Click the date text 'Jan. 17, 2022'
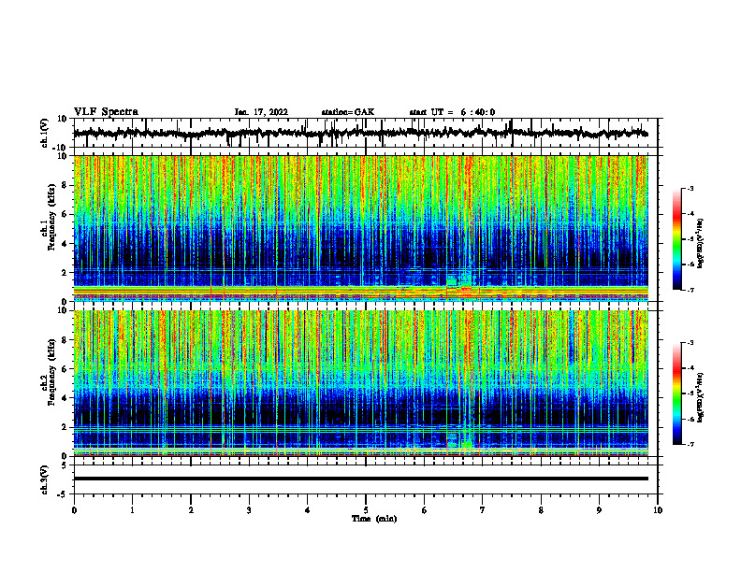Viewport: 741px width, 572px height. tap(261, 112)
